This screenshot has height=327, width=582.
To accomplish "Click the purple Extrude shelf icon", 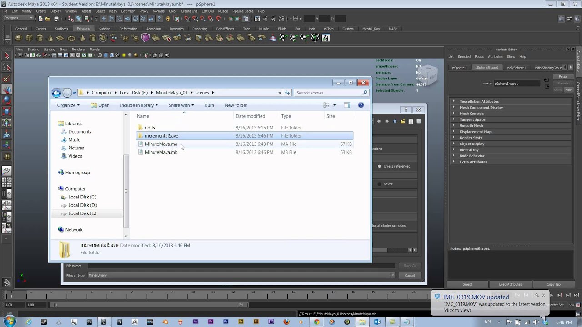I will [145, 38].
